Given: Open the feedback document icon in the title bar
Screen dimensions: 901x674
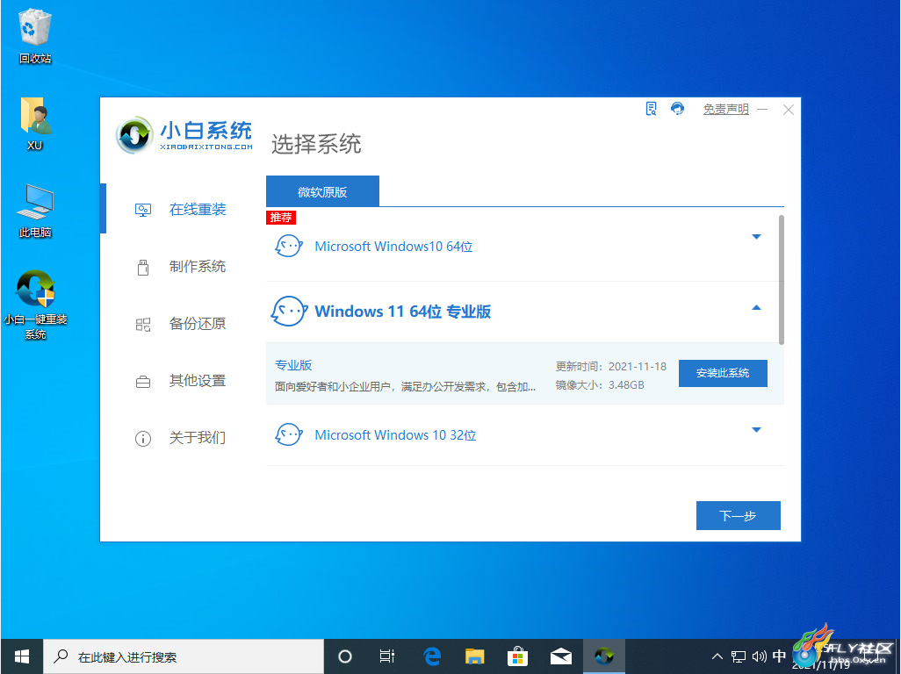Looking at the screenshot, I should pyautogui.click(x=651, y=109).
